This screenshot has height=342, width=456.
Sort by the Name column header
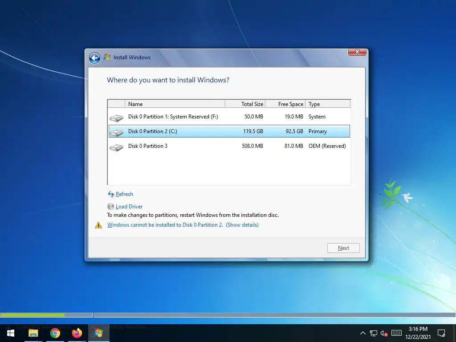(x=175, y=104)
